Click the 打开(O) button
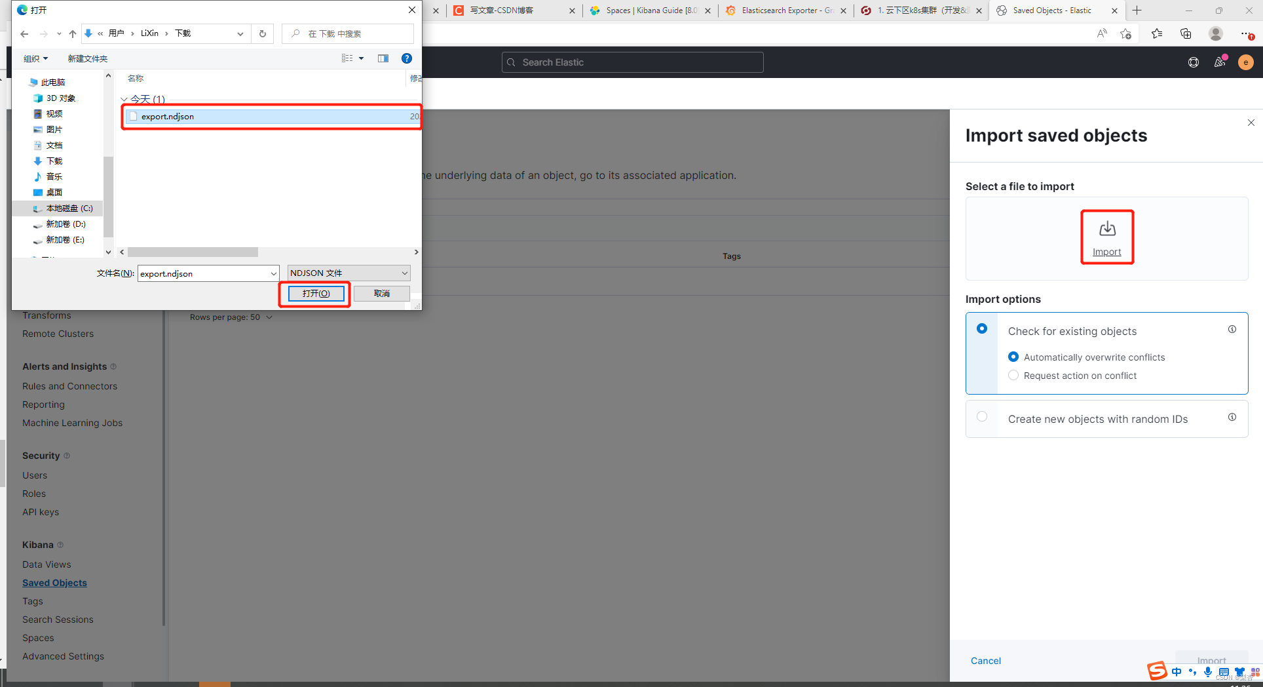Screen dimensions: 1263x687 (315, 293)
